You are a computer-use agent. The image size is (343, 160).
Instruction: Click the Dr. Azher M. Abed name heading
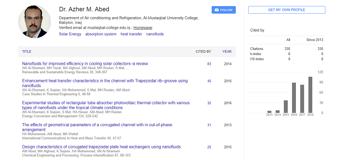(84, 9)
